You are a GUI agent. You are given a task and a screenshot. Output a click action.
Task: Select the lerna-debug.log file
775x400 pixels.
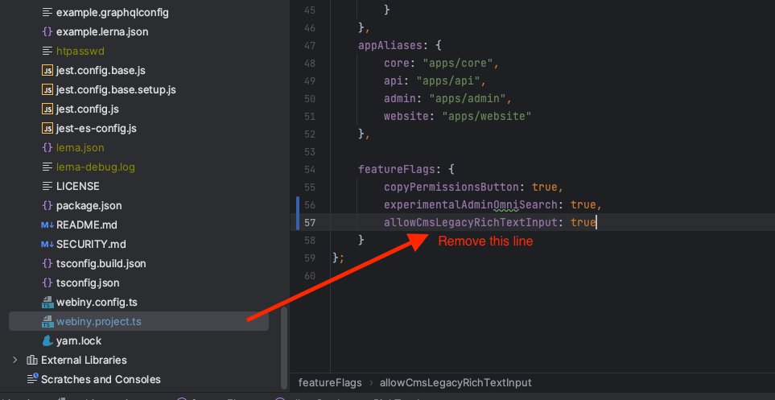point(95,167)
